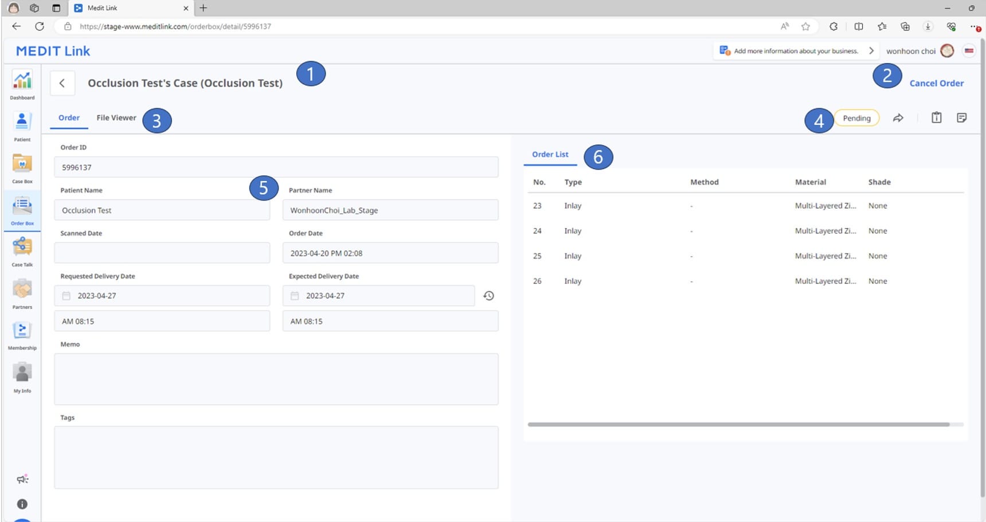
Task: Click the Method column header
Action: tap(704, 182)
